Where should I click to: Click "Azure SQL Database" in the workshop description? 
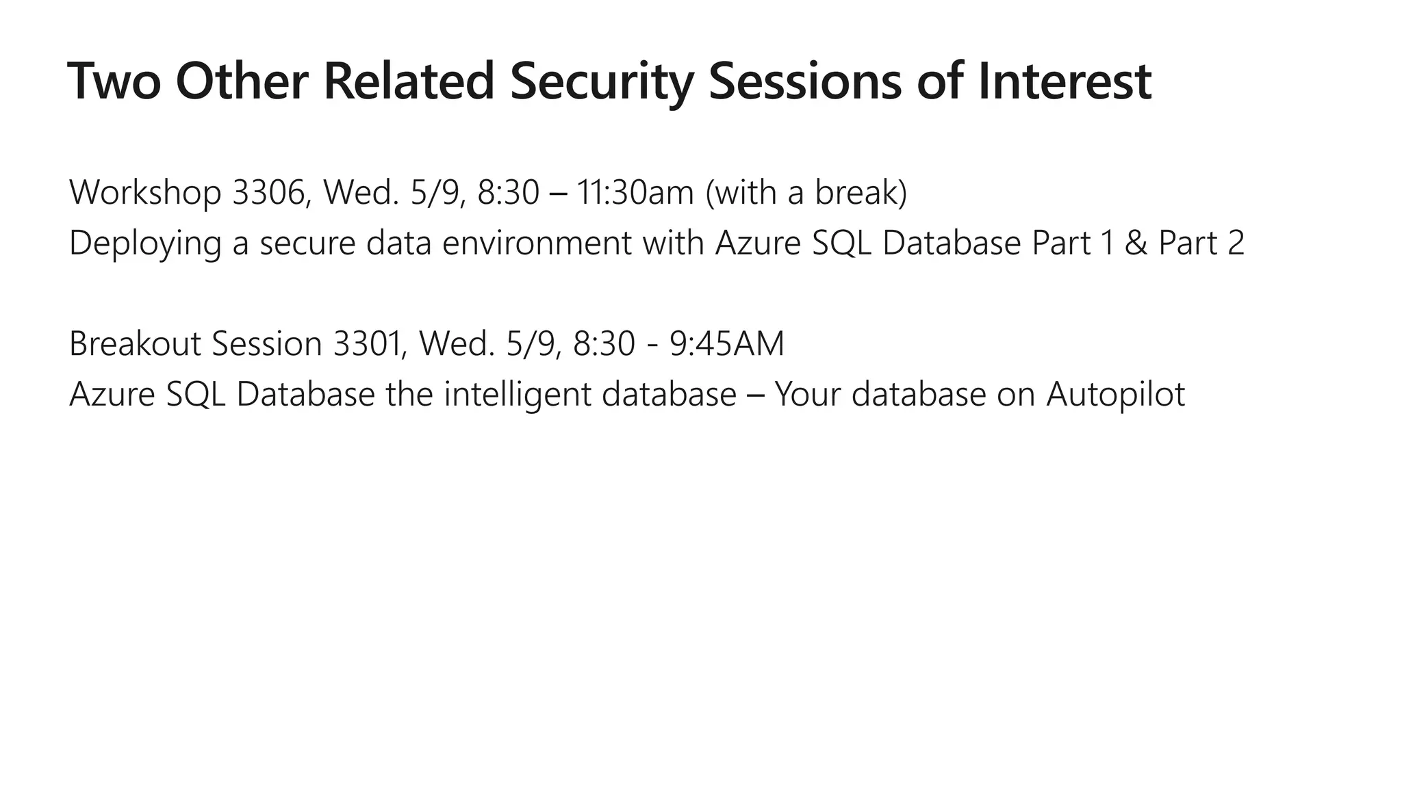click(868, 244)
